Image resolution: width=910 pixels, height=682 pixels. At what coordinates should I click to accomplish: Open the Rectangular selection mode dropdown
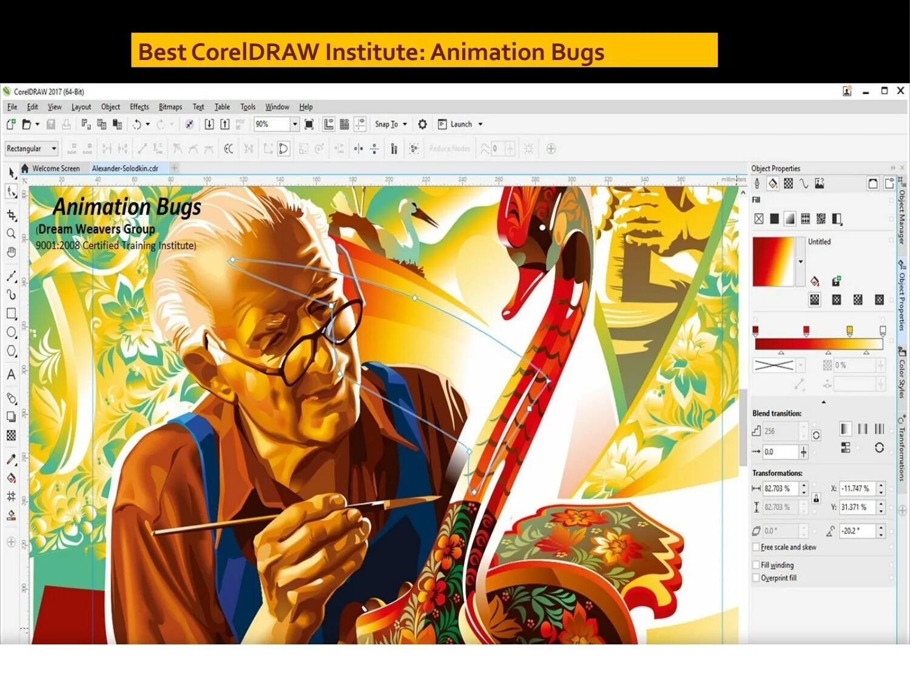pos(32,149)
